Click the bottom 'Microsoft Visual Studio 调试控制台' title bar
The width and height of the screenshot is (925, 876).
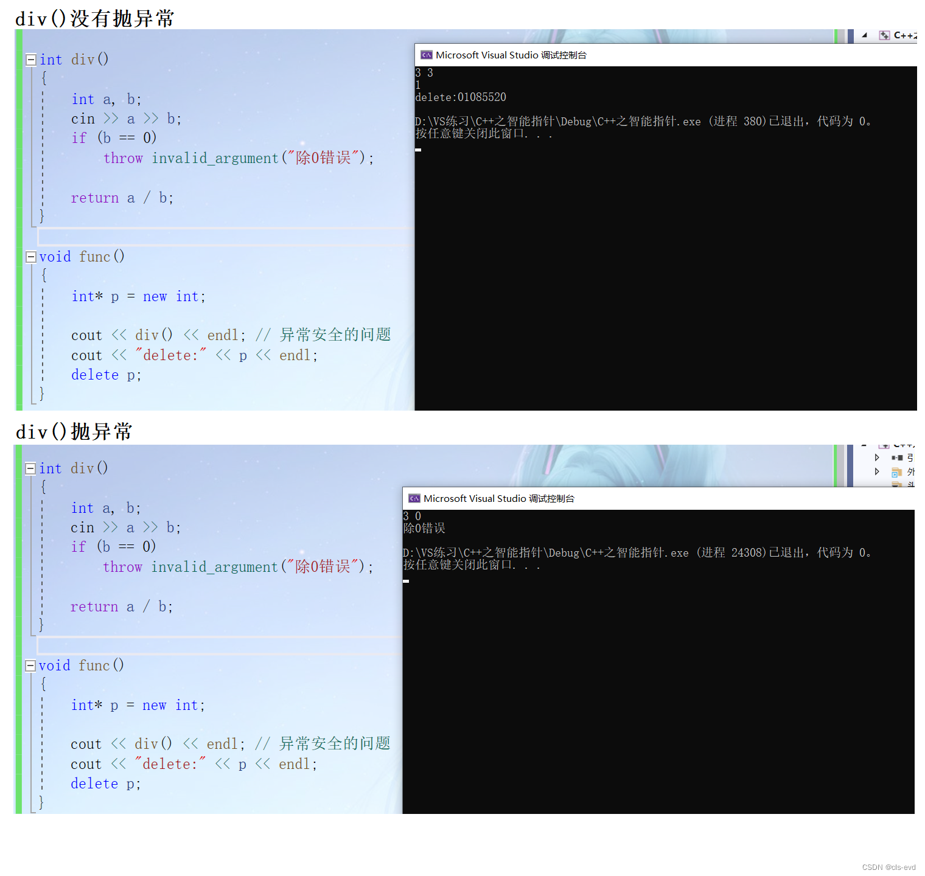658,498
